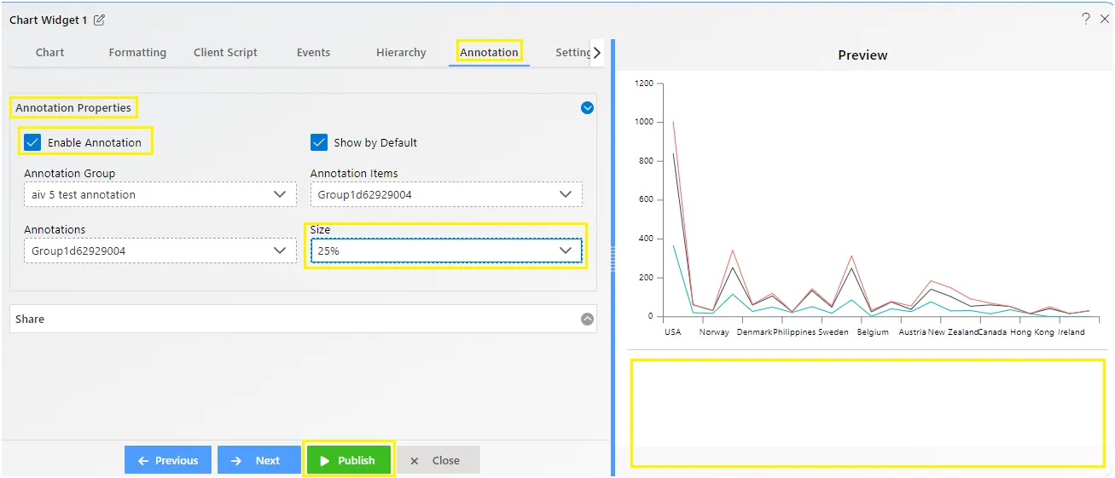This screenshot has width=1115, height=478.
Task: Open the partially visible Settings tab
Action: 572,52
